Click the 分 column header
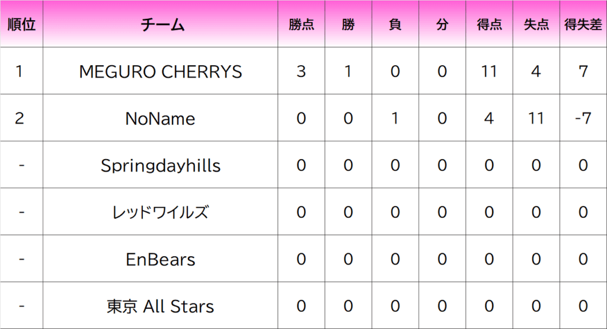607x329 pixels. (442, 25)
